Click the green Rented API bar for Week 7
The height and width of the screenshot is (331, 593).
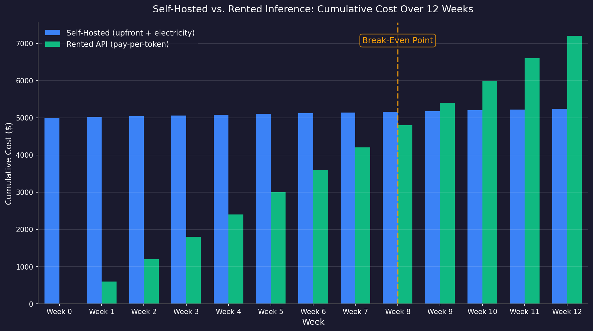363,226
